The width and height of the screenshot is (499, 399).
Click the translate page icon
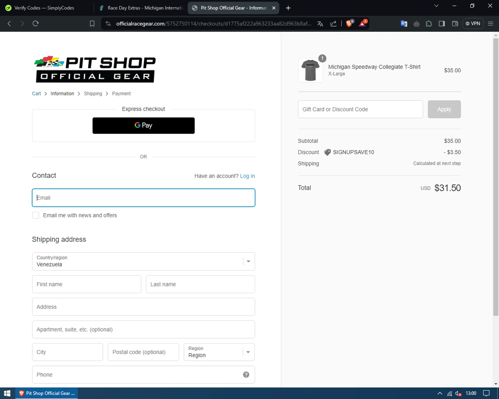coord(320,24)
